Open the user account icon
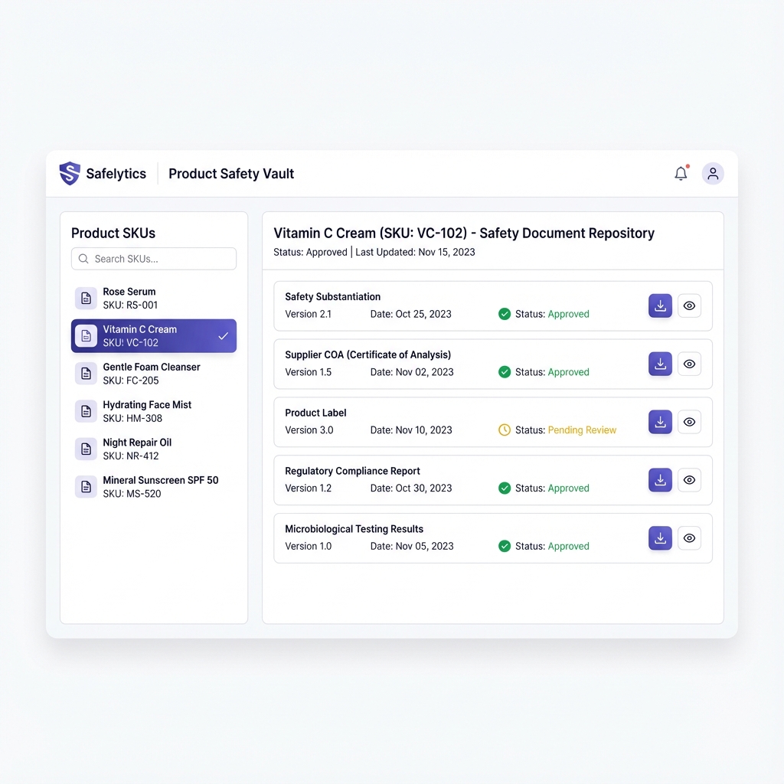The image size is (784, 784). pos(713,174)
